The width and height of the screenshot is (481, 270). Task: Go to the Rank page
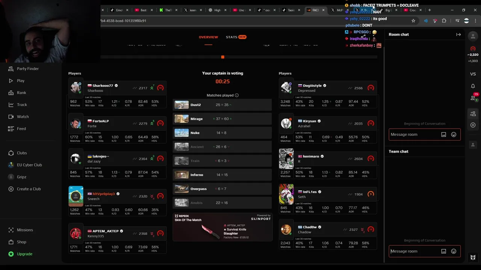21,93
